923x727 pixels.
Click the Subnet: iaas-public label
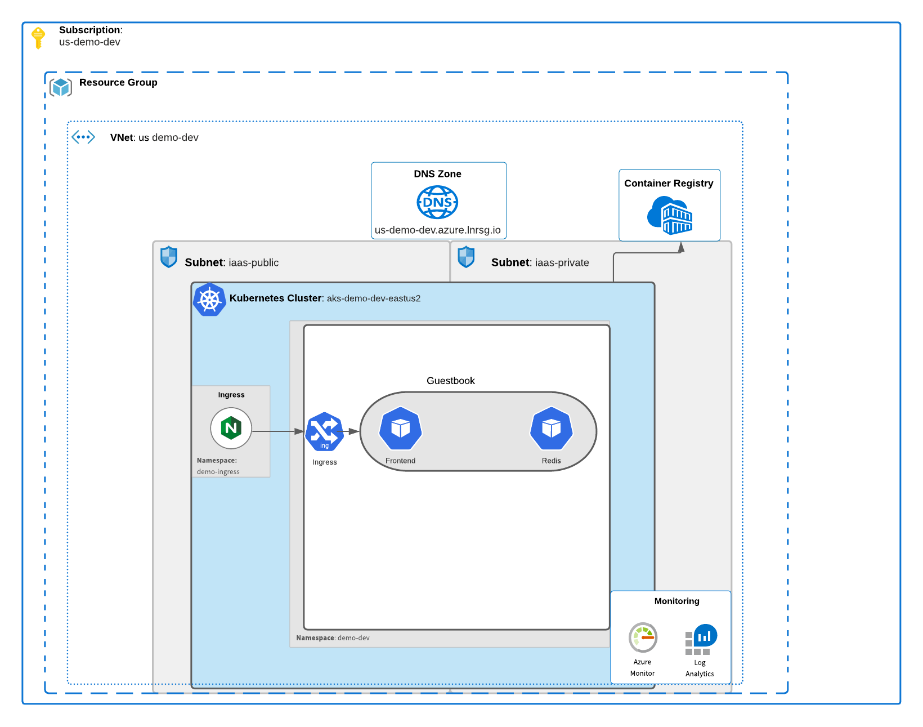pyautogui.click(x=232, y=262)
